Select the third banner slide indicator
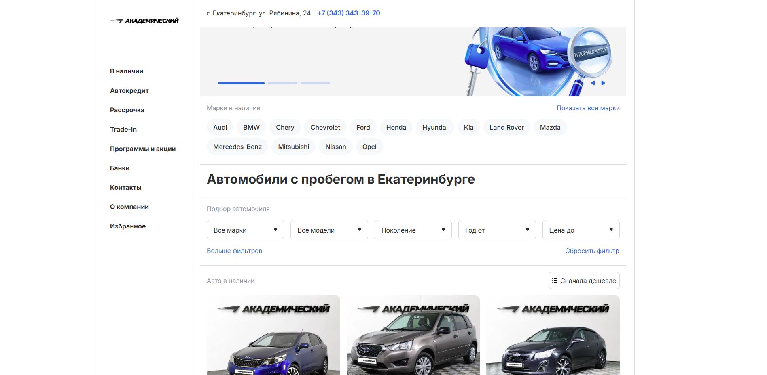Screen dimensions: 767x375 [315, 83]
